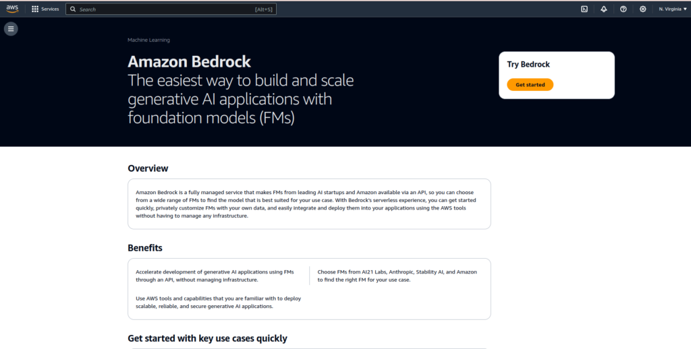The image size is (691, 349).
Task: Expand the hamburger side navigation menu
Action: click(11, 29)
